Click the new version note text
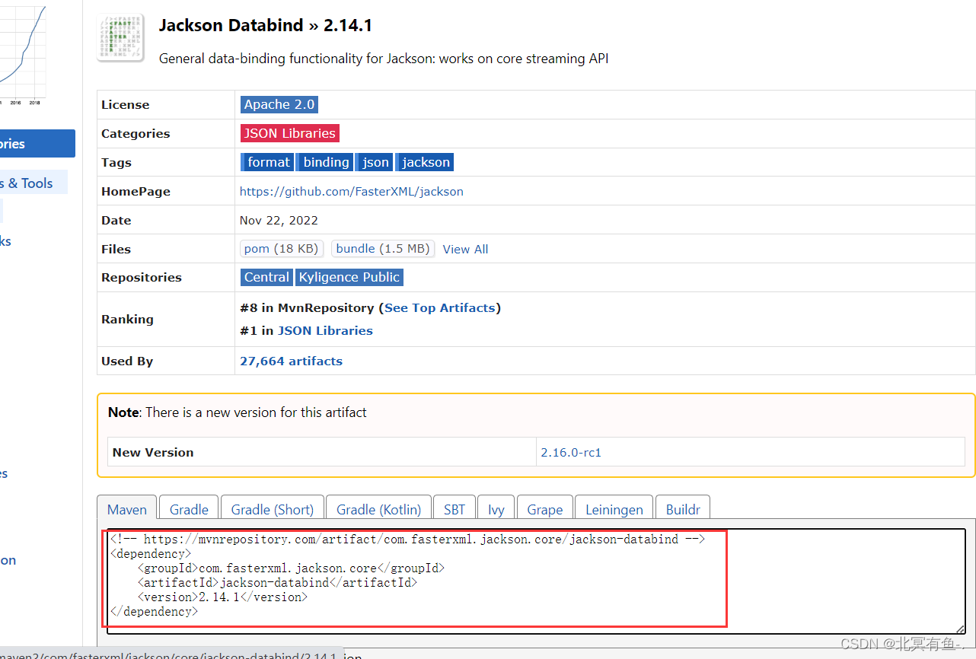The image size is (976, 659). coord(238,412)
